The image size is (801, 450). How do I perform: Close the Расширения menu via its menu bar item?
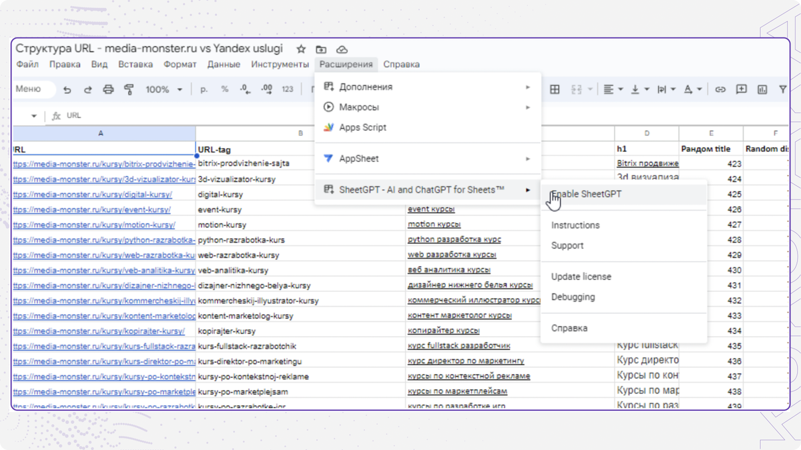346,65
